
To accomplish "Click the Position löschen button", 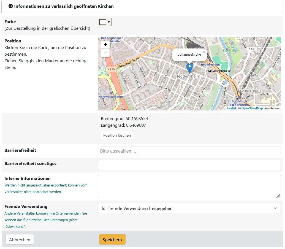I will tap(117, 135).
